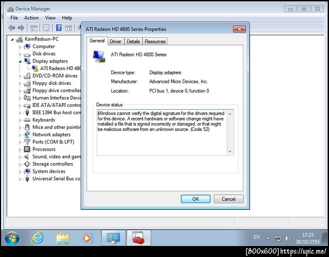Open Windows Media Player on taskbar
The image size is (329, 257).
click(x=88, y=238)
